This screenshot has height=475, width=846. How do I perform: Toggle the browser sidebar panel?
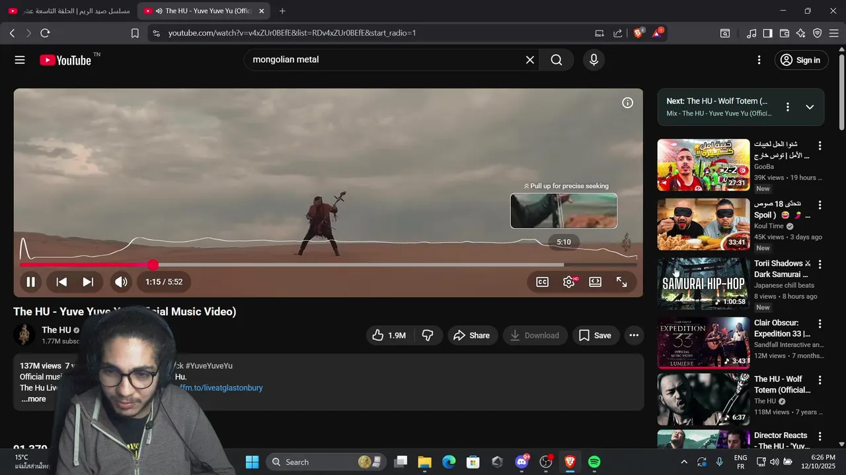[767, 33]
